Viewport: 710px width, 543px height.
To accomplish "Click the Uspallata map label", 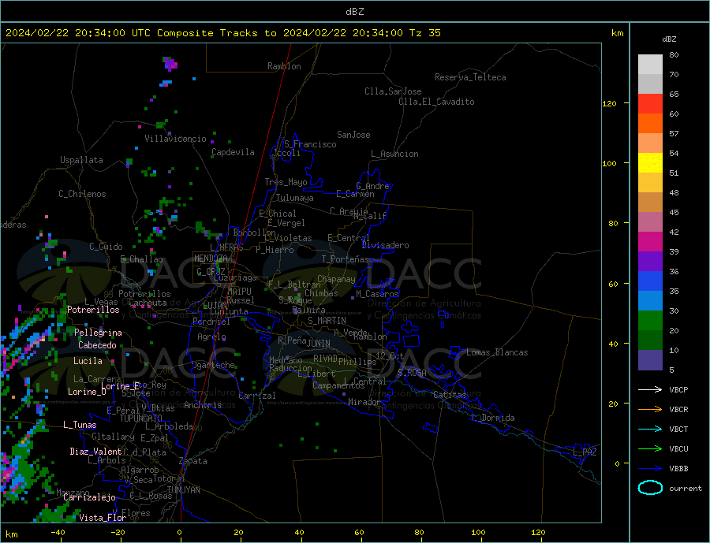I will [x=81, y=160].
